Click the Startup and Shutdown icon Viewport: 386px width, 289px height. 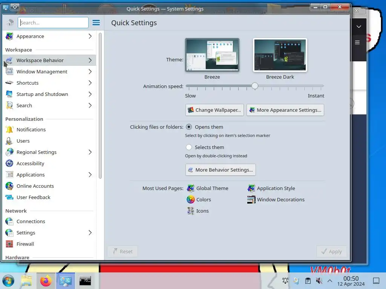click(9, 94)
